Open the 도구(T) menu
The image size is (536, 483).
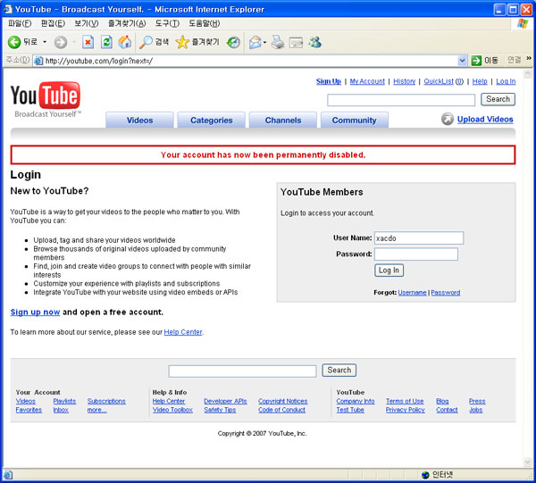(x=167, y=23)
